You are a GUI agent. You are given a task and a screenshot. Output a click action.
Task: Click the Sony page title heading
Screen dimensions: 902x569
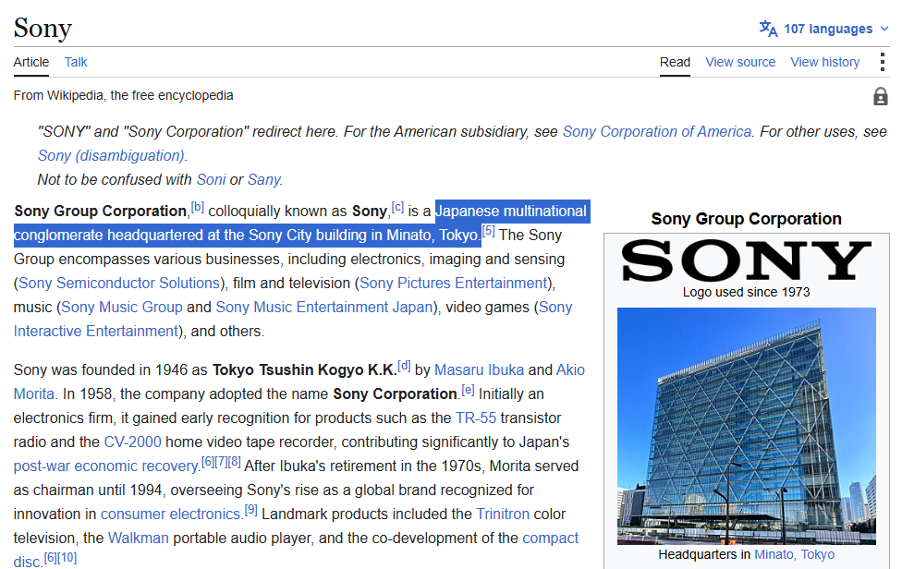point(43,28)
